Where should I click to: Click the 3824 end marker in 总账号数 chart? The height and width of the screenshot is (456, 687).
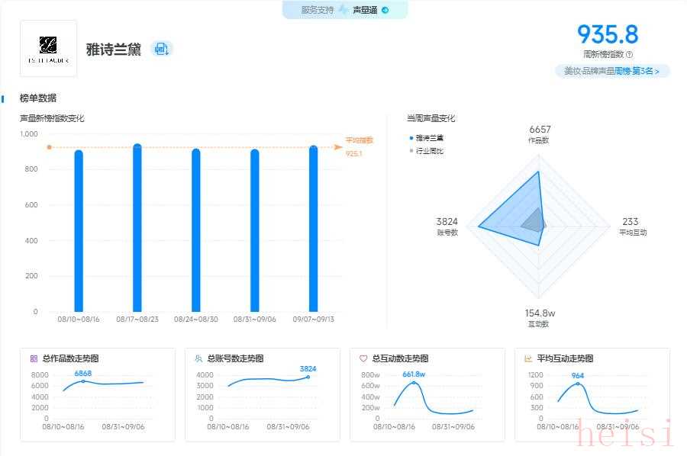[x=308, y=377]
